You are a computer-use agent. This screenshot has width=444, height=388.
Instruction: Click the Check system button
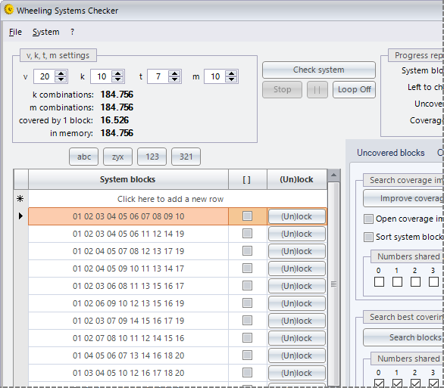pos(319,70)
